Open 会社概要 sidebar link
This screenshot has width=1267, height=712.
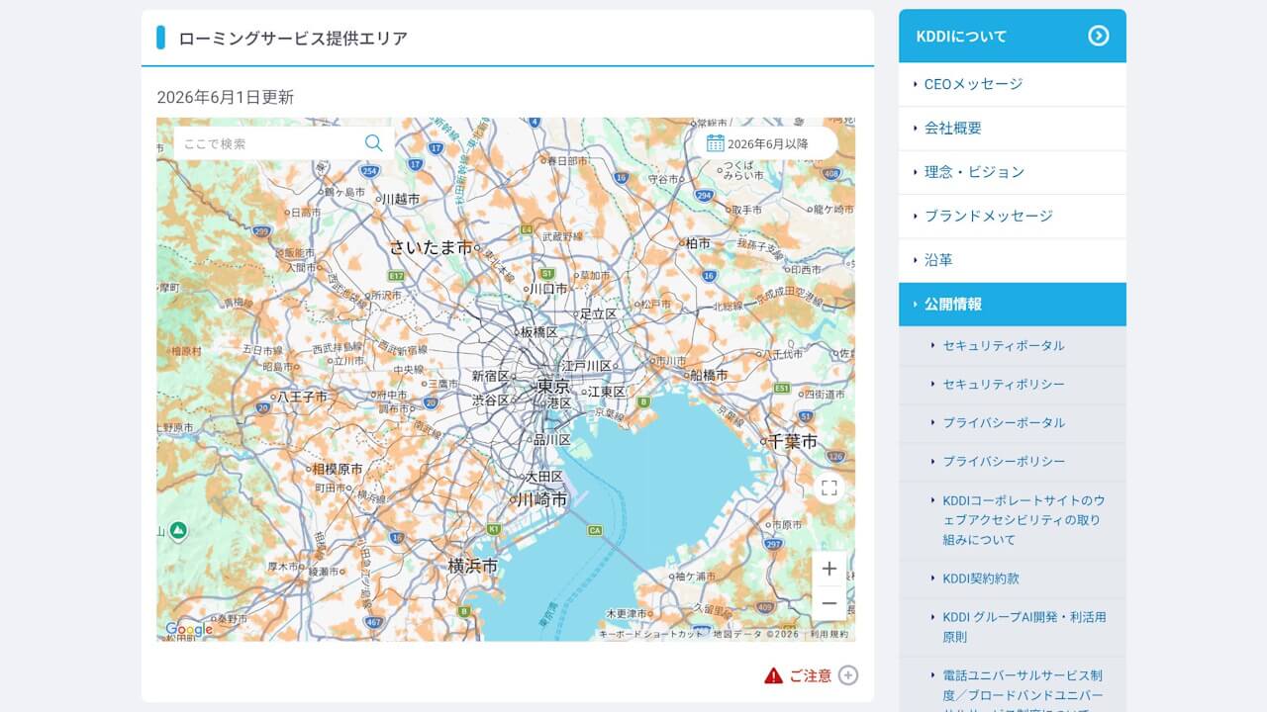pyautogui.click(x=1013, y=129)
